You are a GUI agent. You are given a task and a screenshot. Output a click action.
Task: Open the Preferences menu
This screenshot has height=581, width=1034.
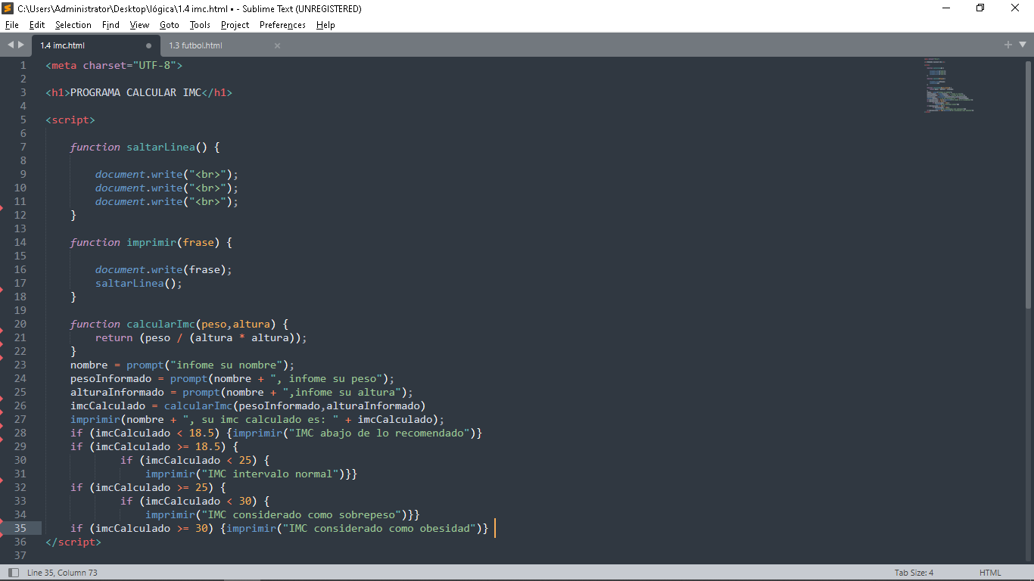pos(282,25)
